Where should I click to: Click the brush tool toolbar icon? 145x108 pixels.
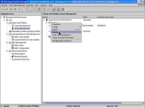click(25, 10)
